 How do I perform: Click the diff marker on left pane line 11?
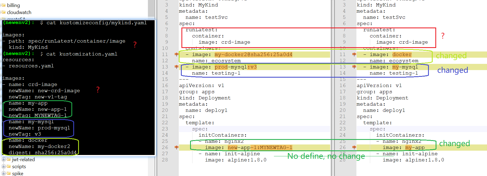177,54
